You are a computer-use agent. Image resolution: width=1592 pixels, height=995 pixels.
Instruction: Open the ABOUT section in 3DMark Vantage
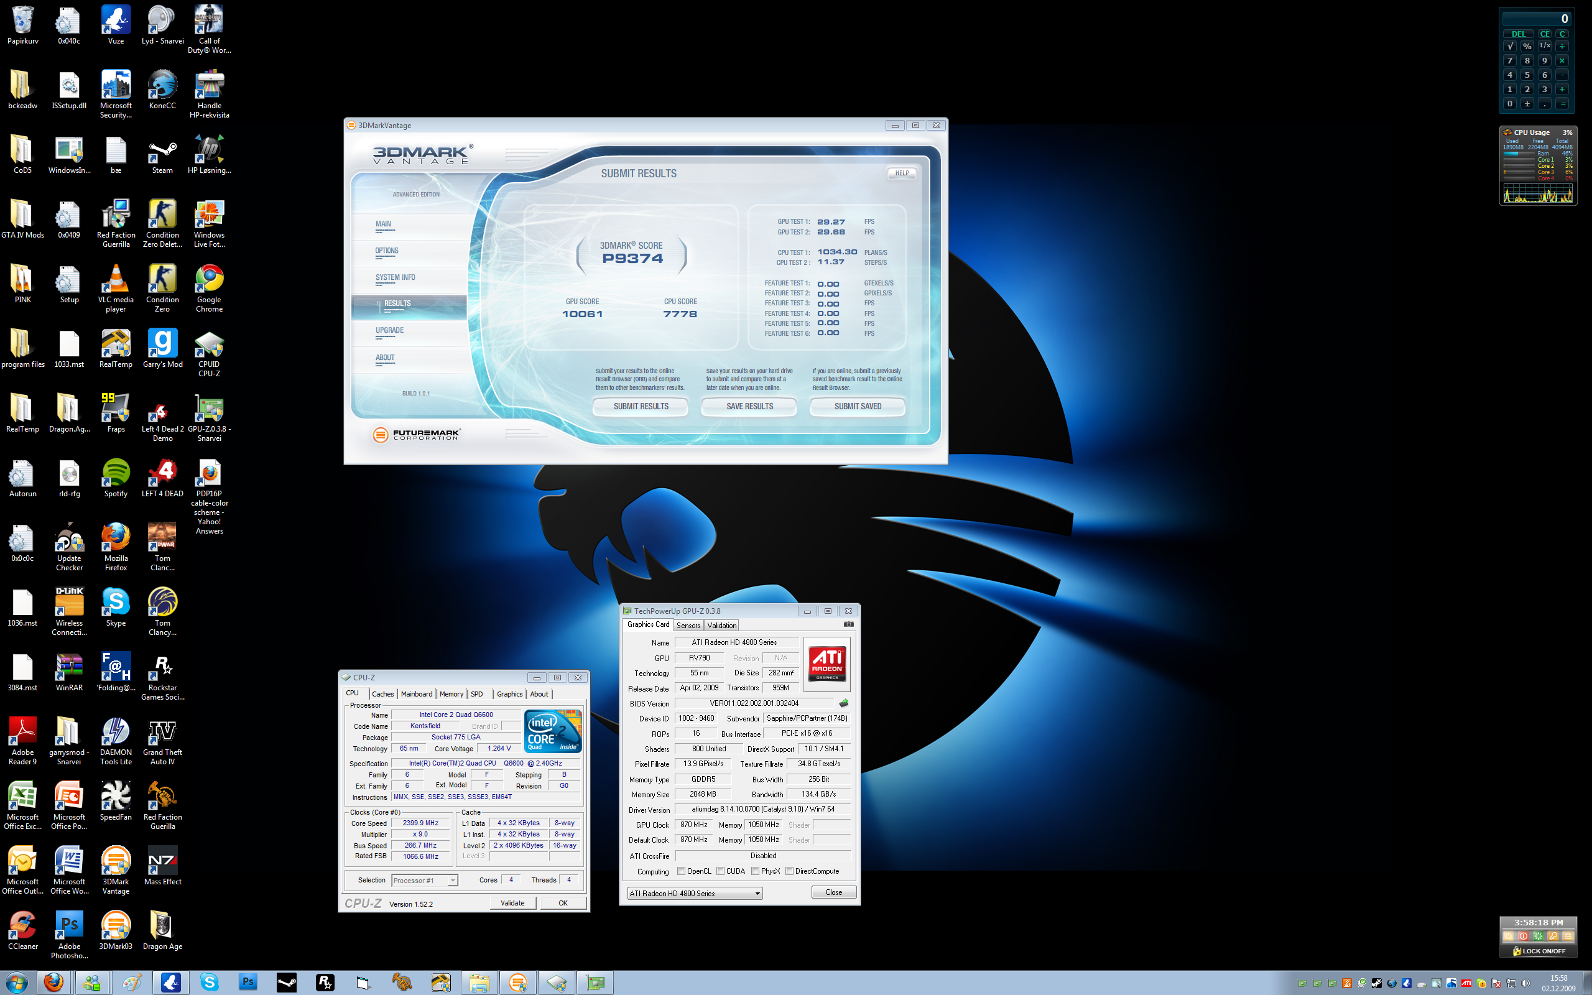(x=408, y=359)
